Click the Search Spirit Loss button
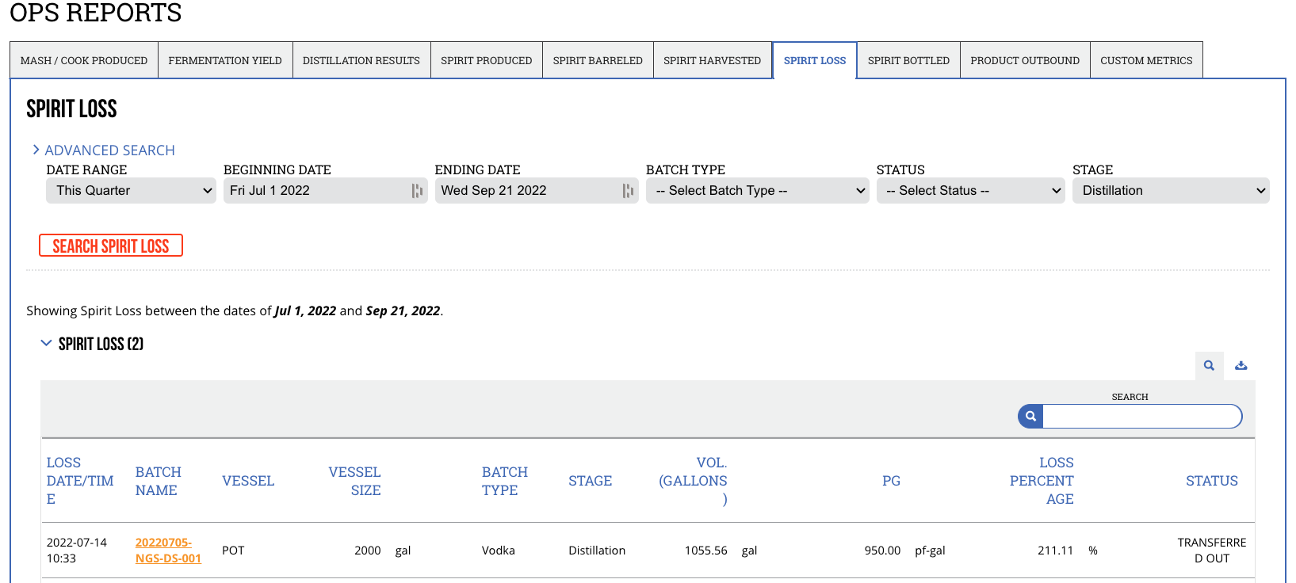Image resolution: width=1296 pixels, height=583 pixels. coord(111,246)
